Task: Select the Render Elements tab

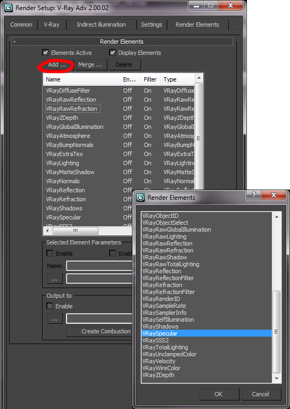Action: click(197, 24)
